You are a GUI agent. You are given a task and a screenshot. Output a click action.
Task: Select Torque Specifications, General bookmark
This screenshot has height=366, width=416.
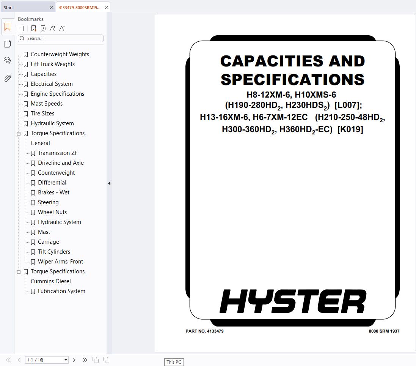point(58,138)
